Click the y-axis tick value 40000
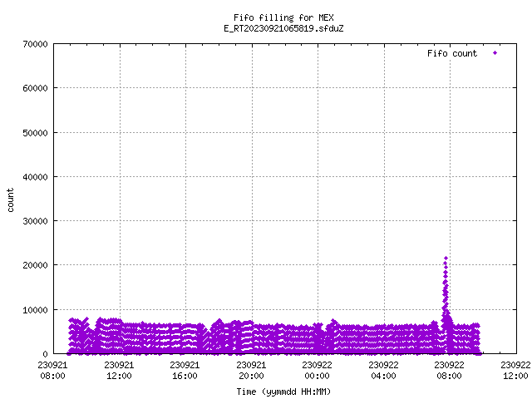 [36, 177]
